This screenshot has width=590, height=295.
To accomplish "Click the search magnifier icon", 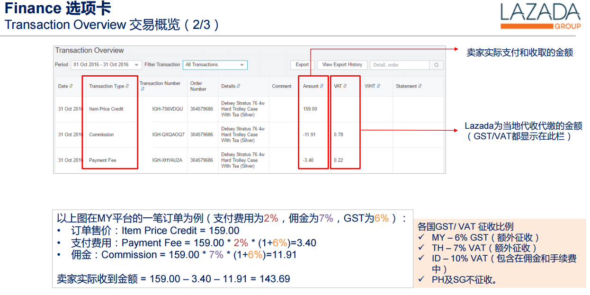I will (x=436, y=65).
